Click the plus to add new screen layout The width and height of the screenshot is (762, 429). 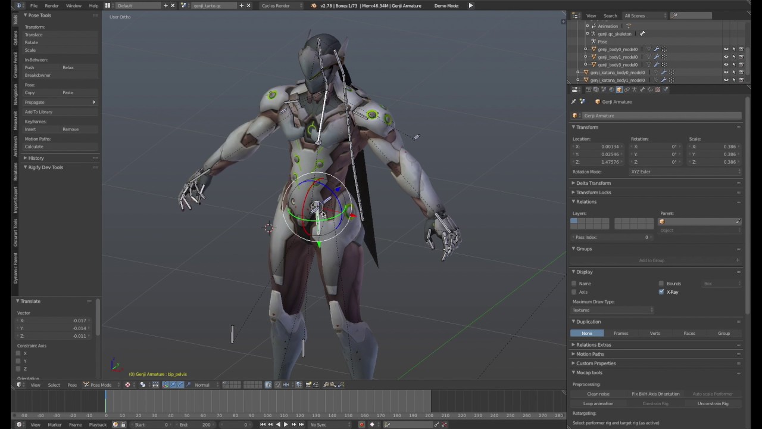click(x=165, y=5)
